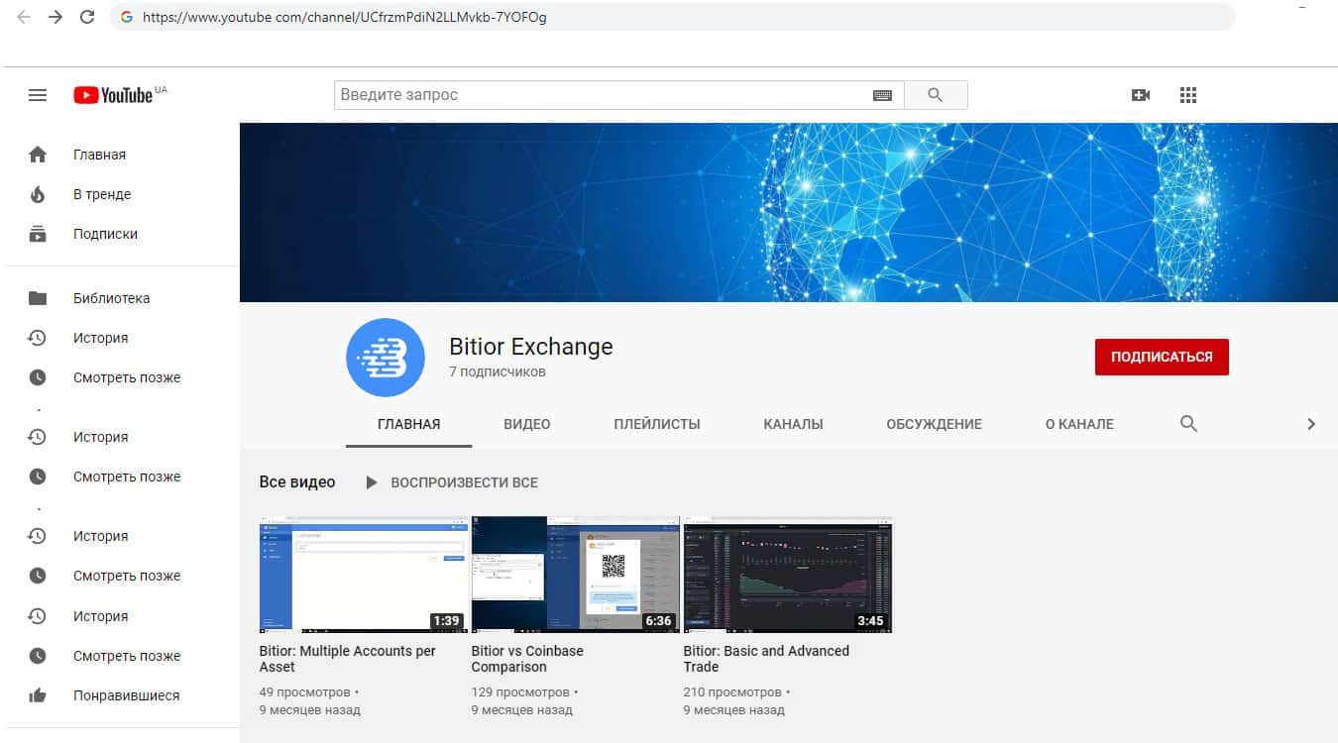The height and width of the screenshot is (743, 1338).
Task: Open Библиотека in the sidebar
Action: pyautogui.click(x=121, y=298)
